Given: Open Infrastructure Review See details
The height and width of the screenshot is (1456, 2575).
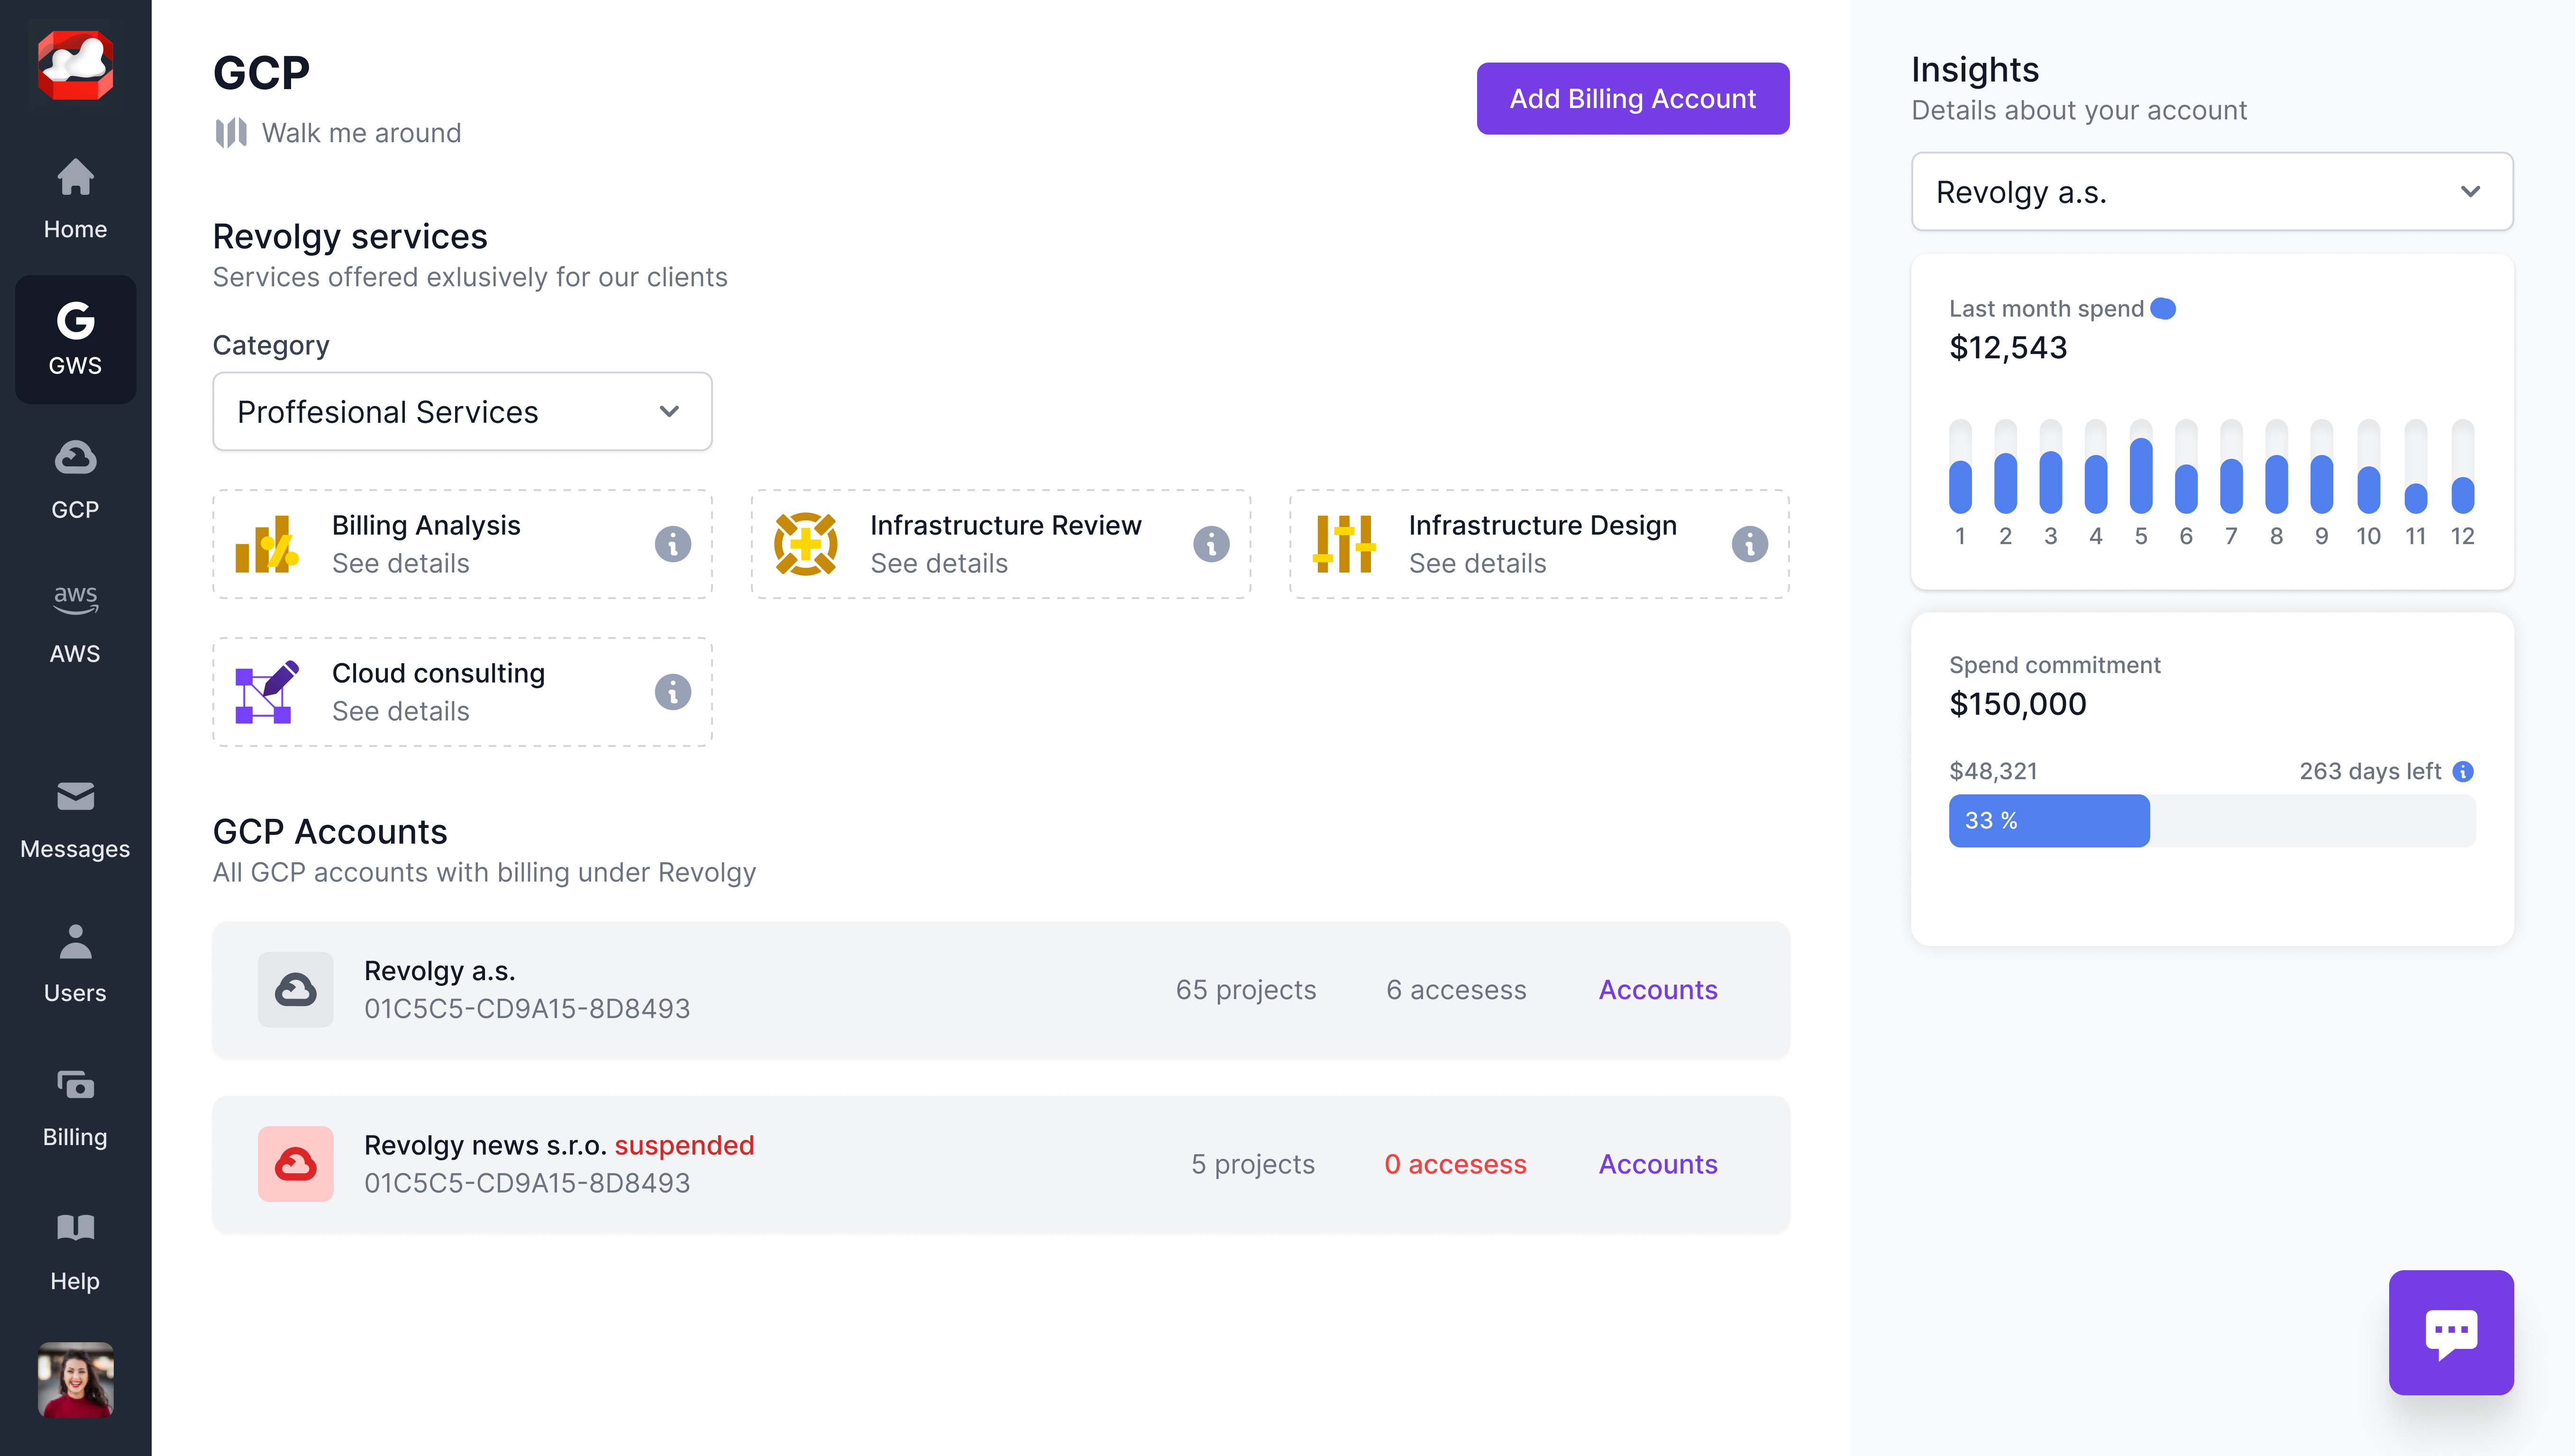Looking at the screenshot, I should coord(938,564).
